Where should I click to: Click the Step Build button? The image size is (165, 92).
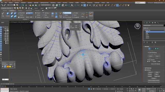click(x=21, y=13)
